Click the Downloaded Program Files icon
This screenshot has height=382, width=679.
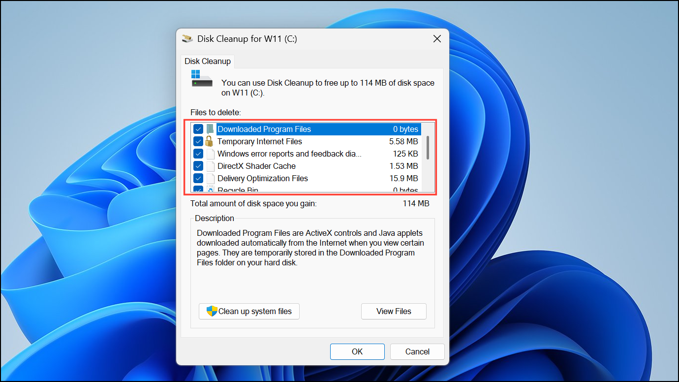tap(210, 129)
